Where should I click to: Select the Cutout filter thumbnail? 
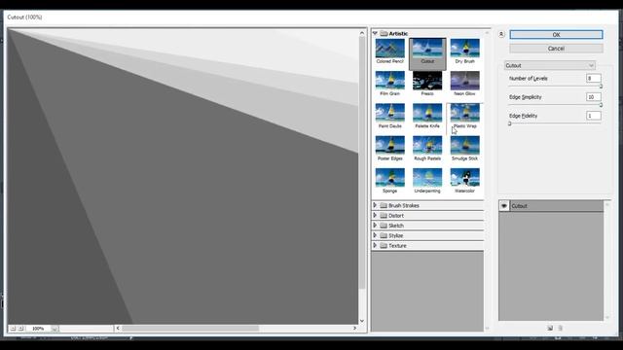click(427, 53)
